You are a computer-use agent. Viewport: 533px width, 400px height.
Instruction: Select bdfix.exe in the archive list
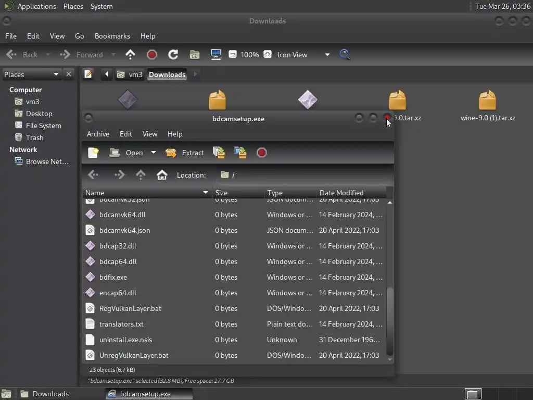235,277
